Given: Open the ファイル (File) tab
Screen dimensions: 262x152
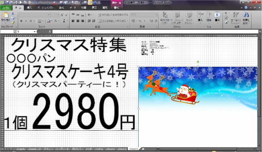Looking at the screenshot, I should (6, 8).
